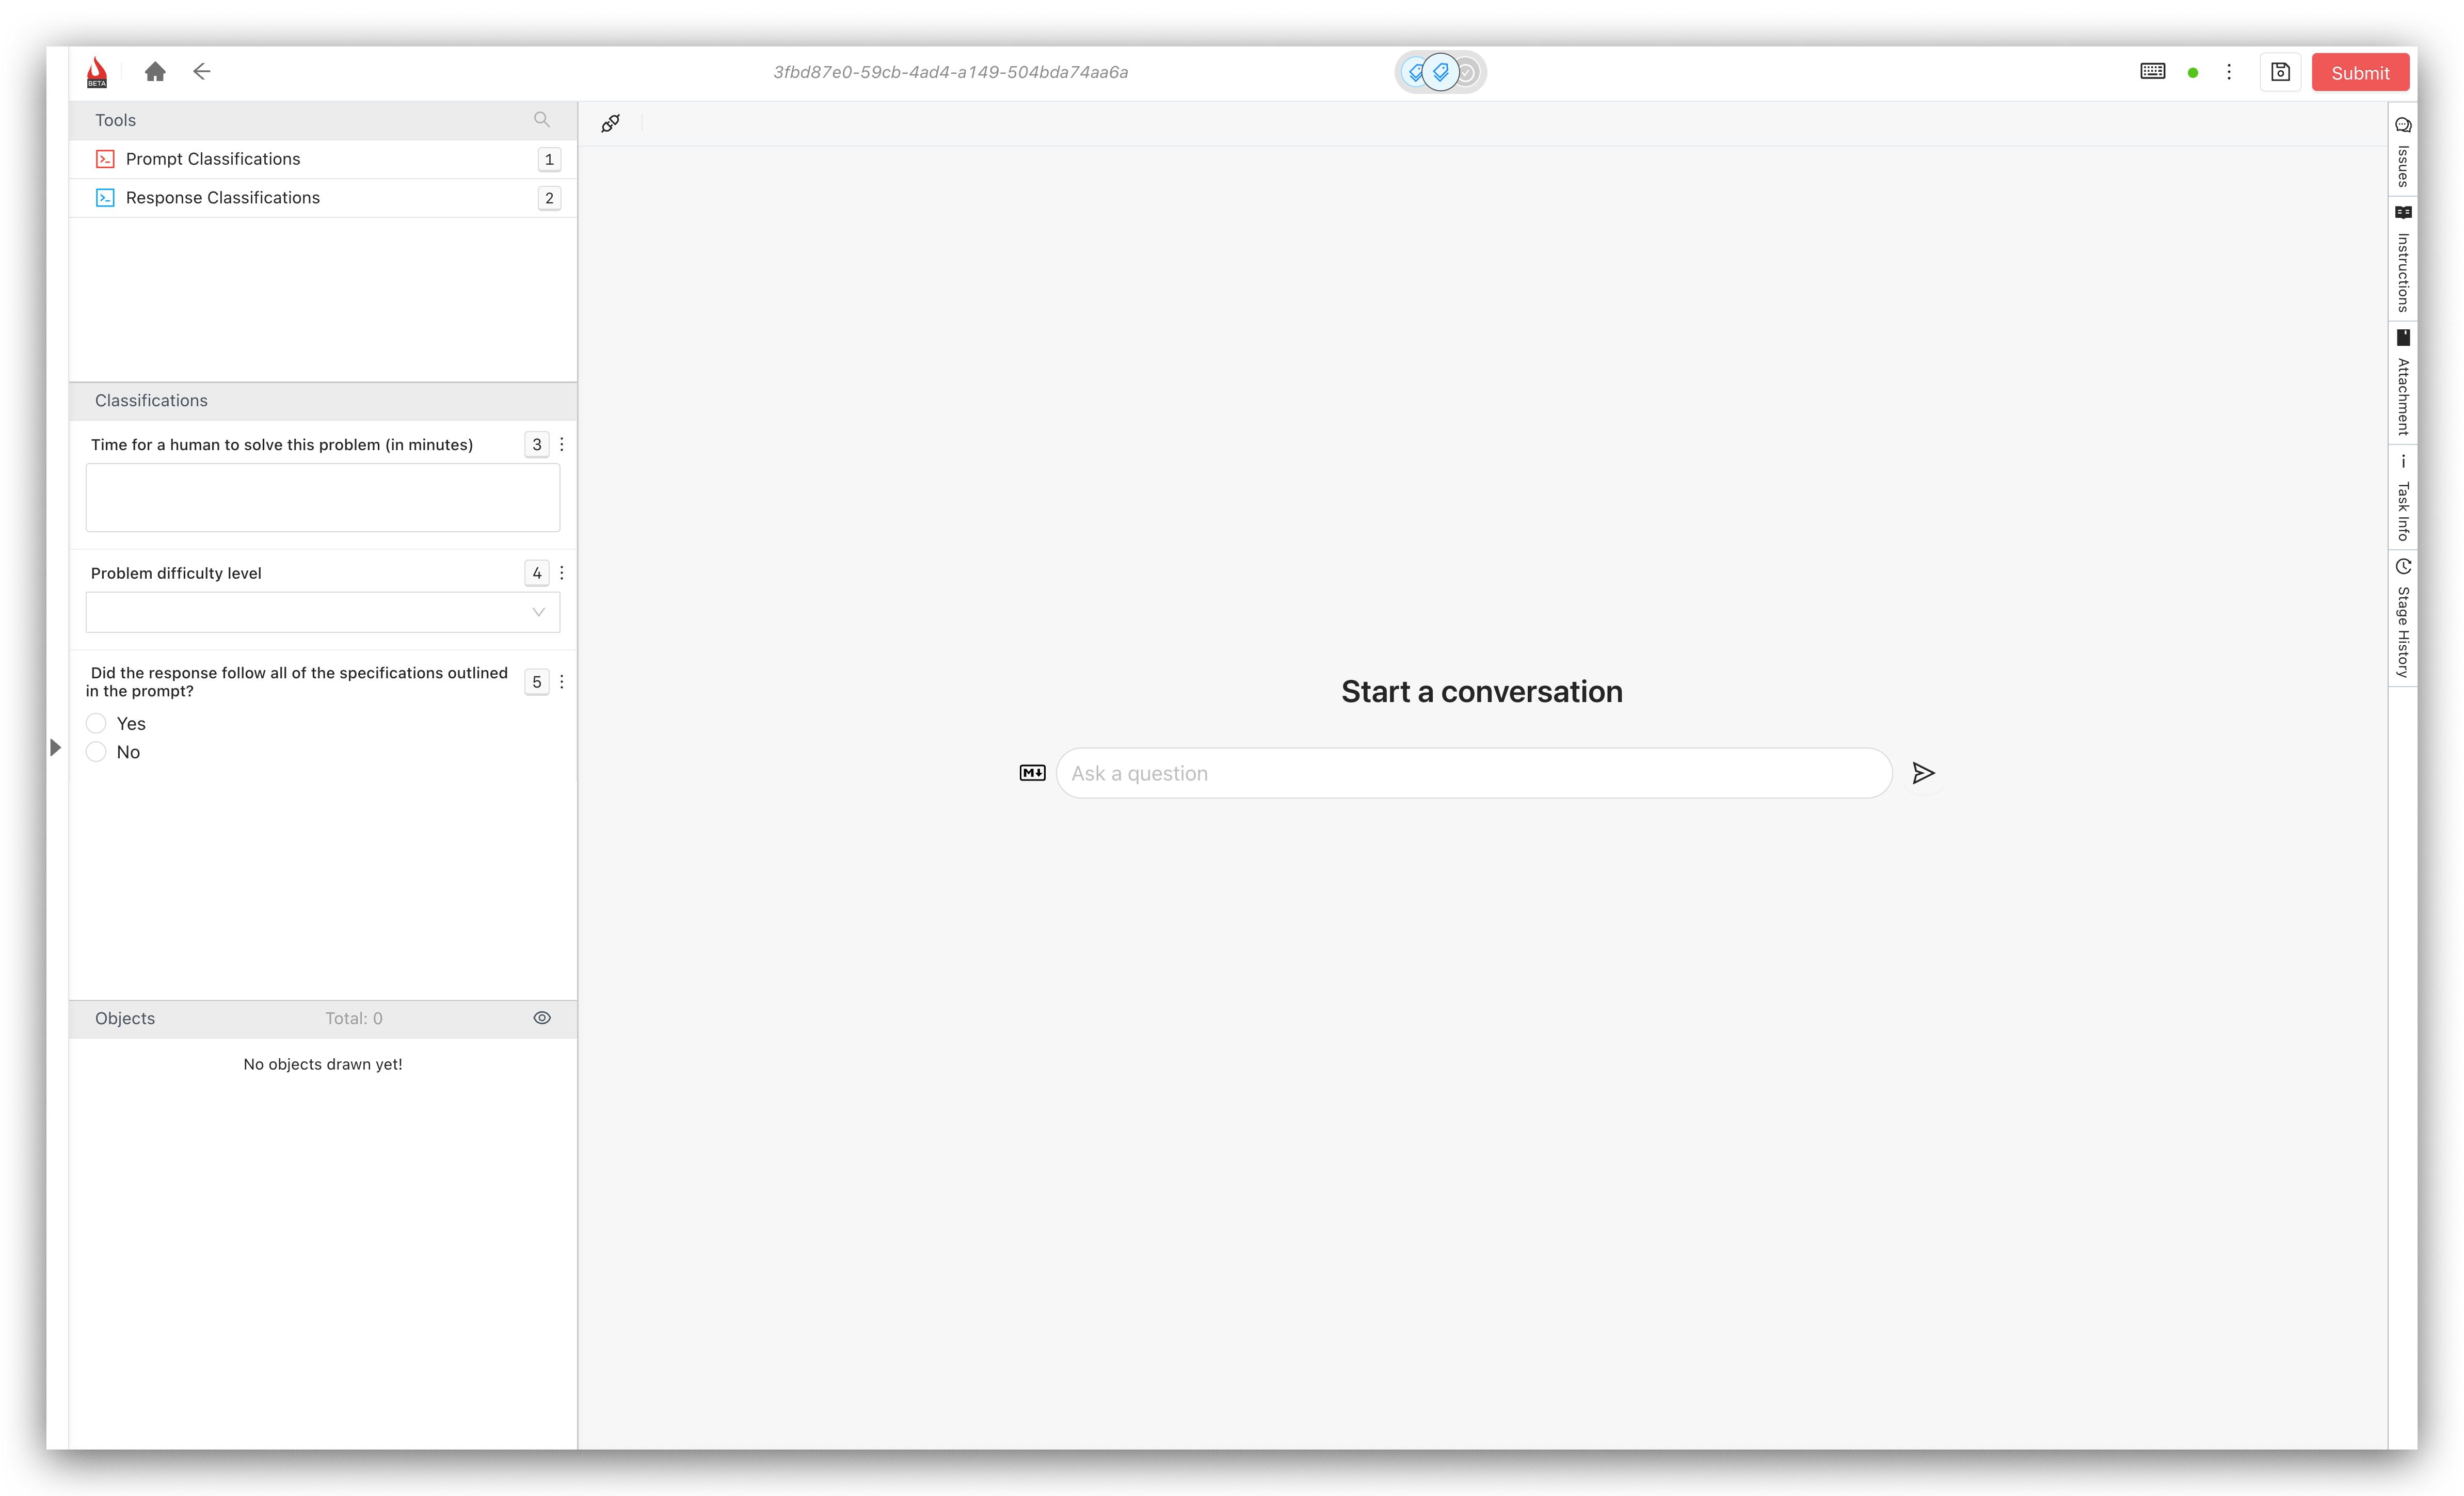Viewport: 2464px width, 1496px height.
Task: Open options for Time to solve question
Action: pos(562,444)
